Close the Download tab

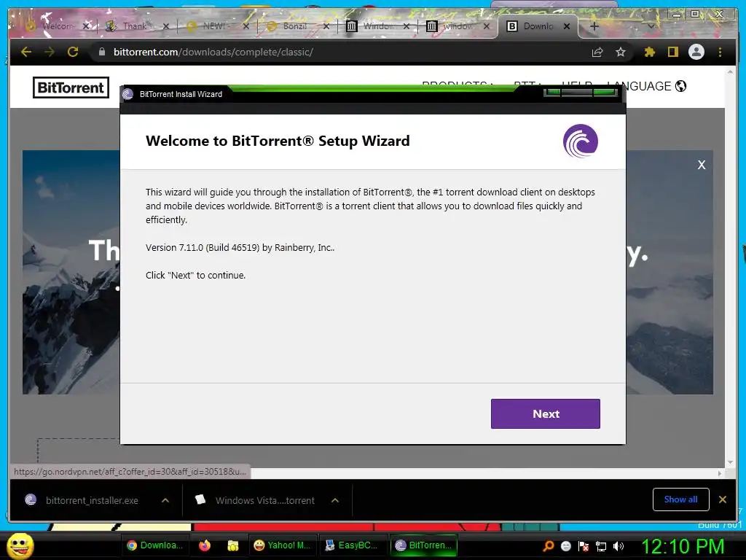pyautogui.click(x=567, y=26)
